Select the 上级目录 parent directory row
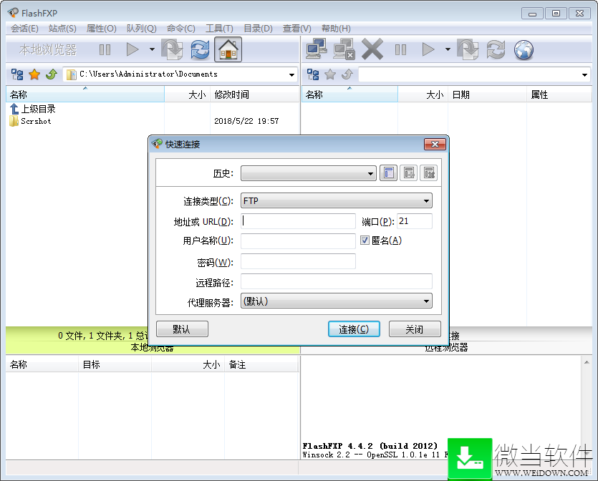598x481 pixels. (x=33, y=109)
